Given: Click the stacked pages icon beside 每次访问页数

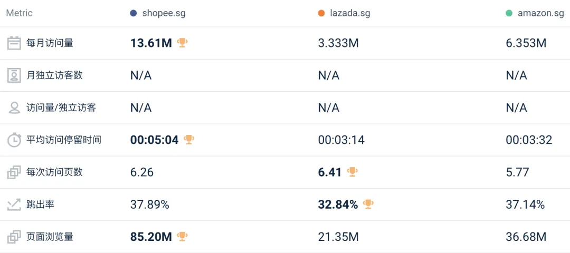Looking at the screenshot, I should point(14,172).
